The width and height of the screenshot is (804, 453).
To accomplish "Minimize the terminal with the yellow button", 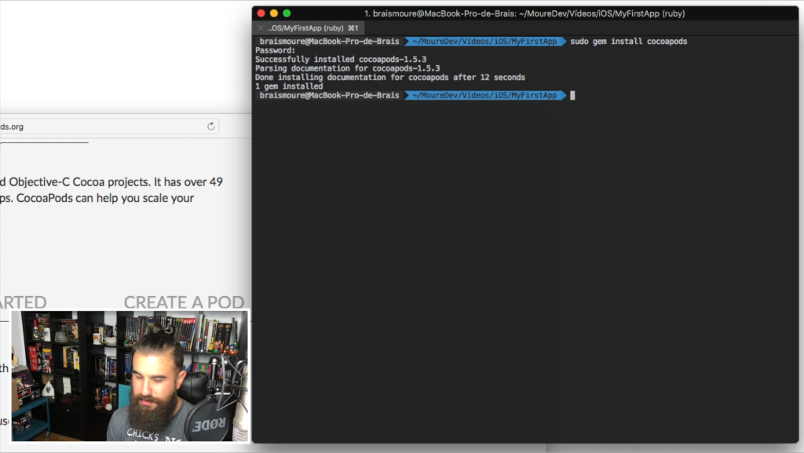I will point(274,13).
